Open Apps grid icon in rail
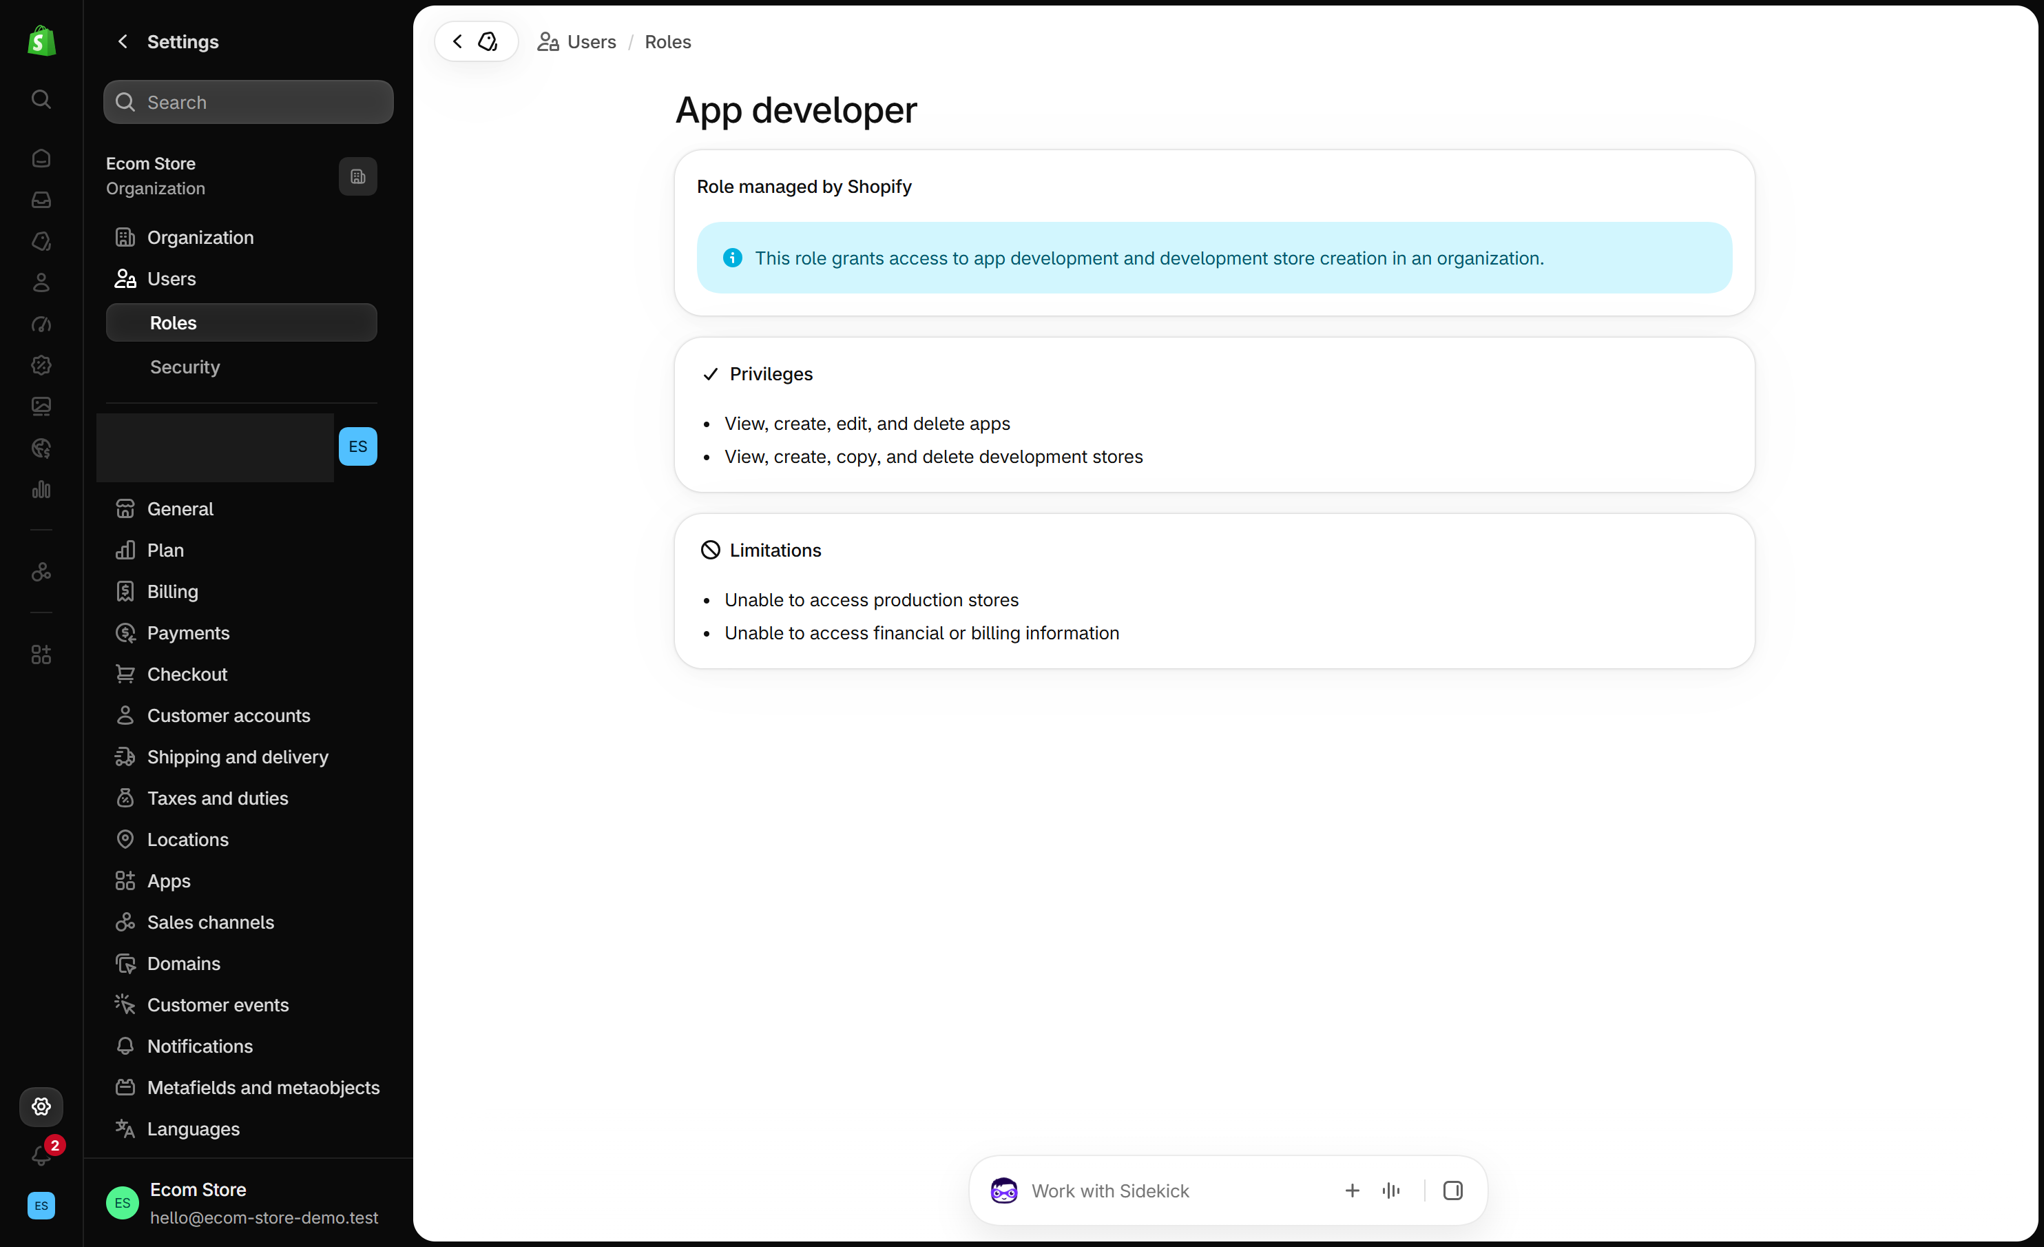Screen dimensions: 2044x1247 point(41,655)
